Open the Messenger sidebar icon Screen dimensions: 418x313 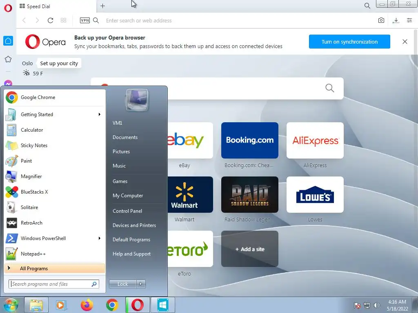click(8, 83)
